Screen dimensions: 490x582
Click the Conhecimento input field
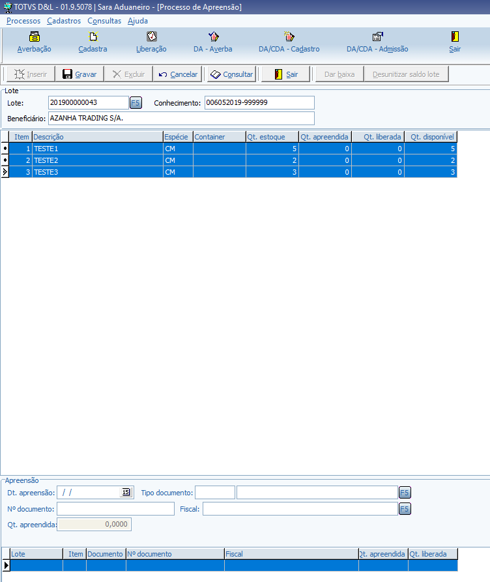(x=259, y=103)
